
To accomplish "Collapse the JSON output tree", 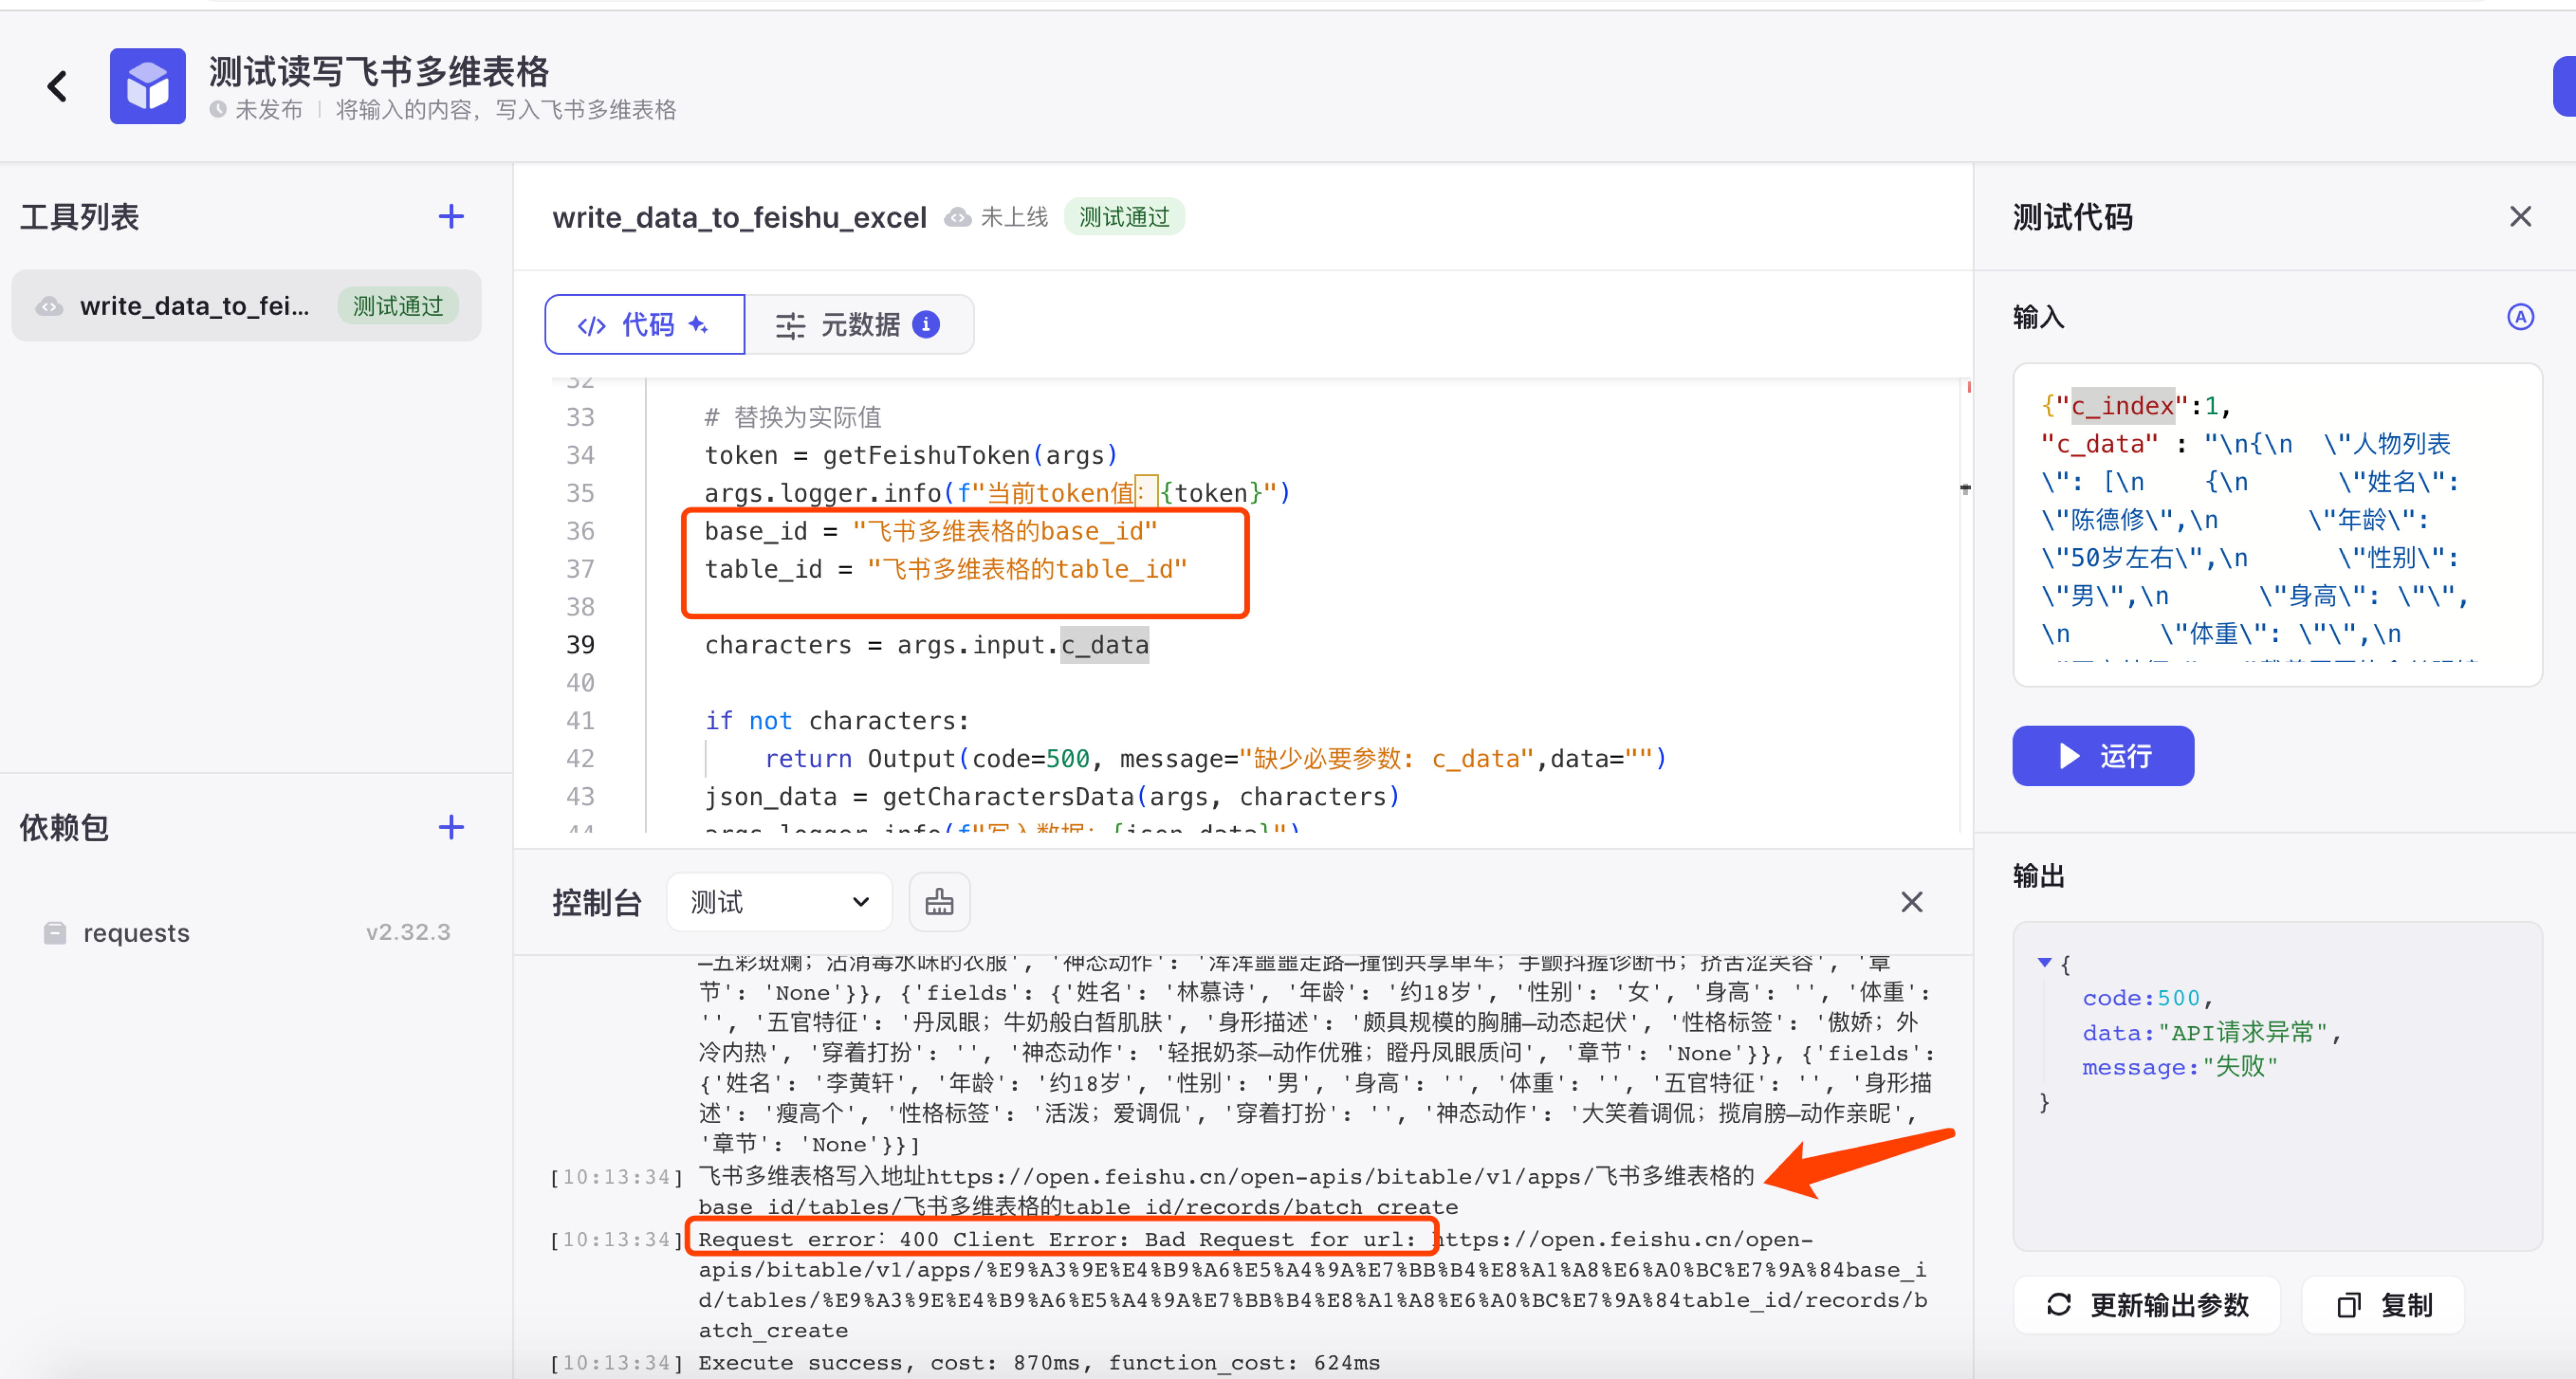I will tap(2044, 962).
